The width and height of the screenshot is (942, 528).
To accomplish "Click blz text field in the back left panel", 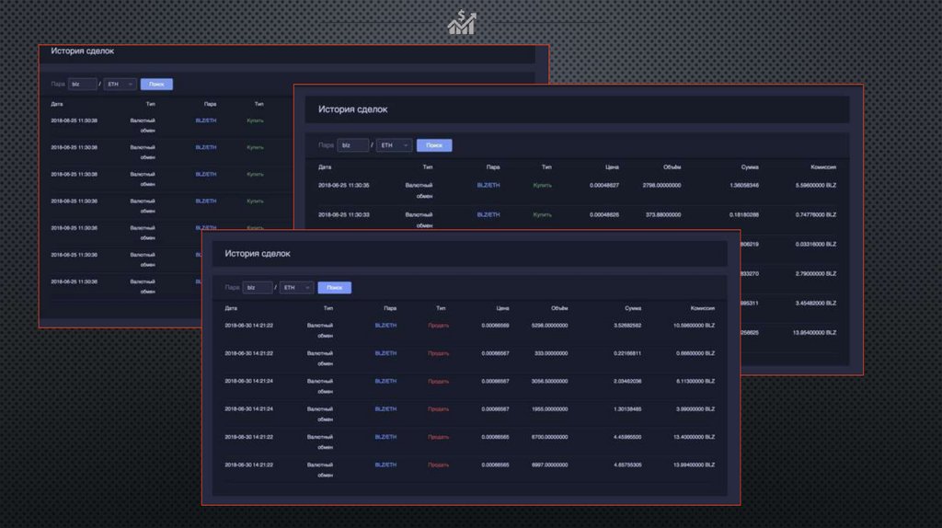I will point(83,84).
